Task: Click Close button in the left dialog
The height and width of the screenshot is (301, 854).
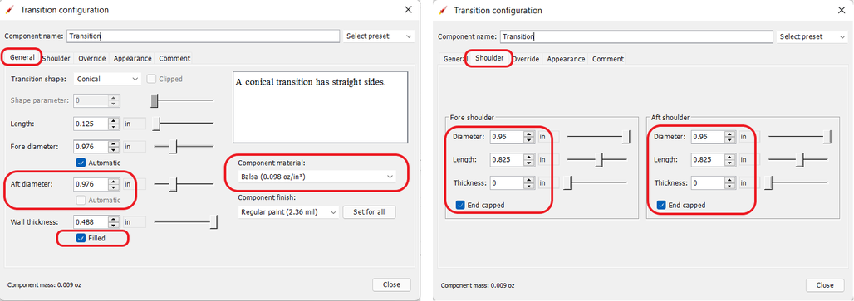Action: pos(391,284)
